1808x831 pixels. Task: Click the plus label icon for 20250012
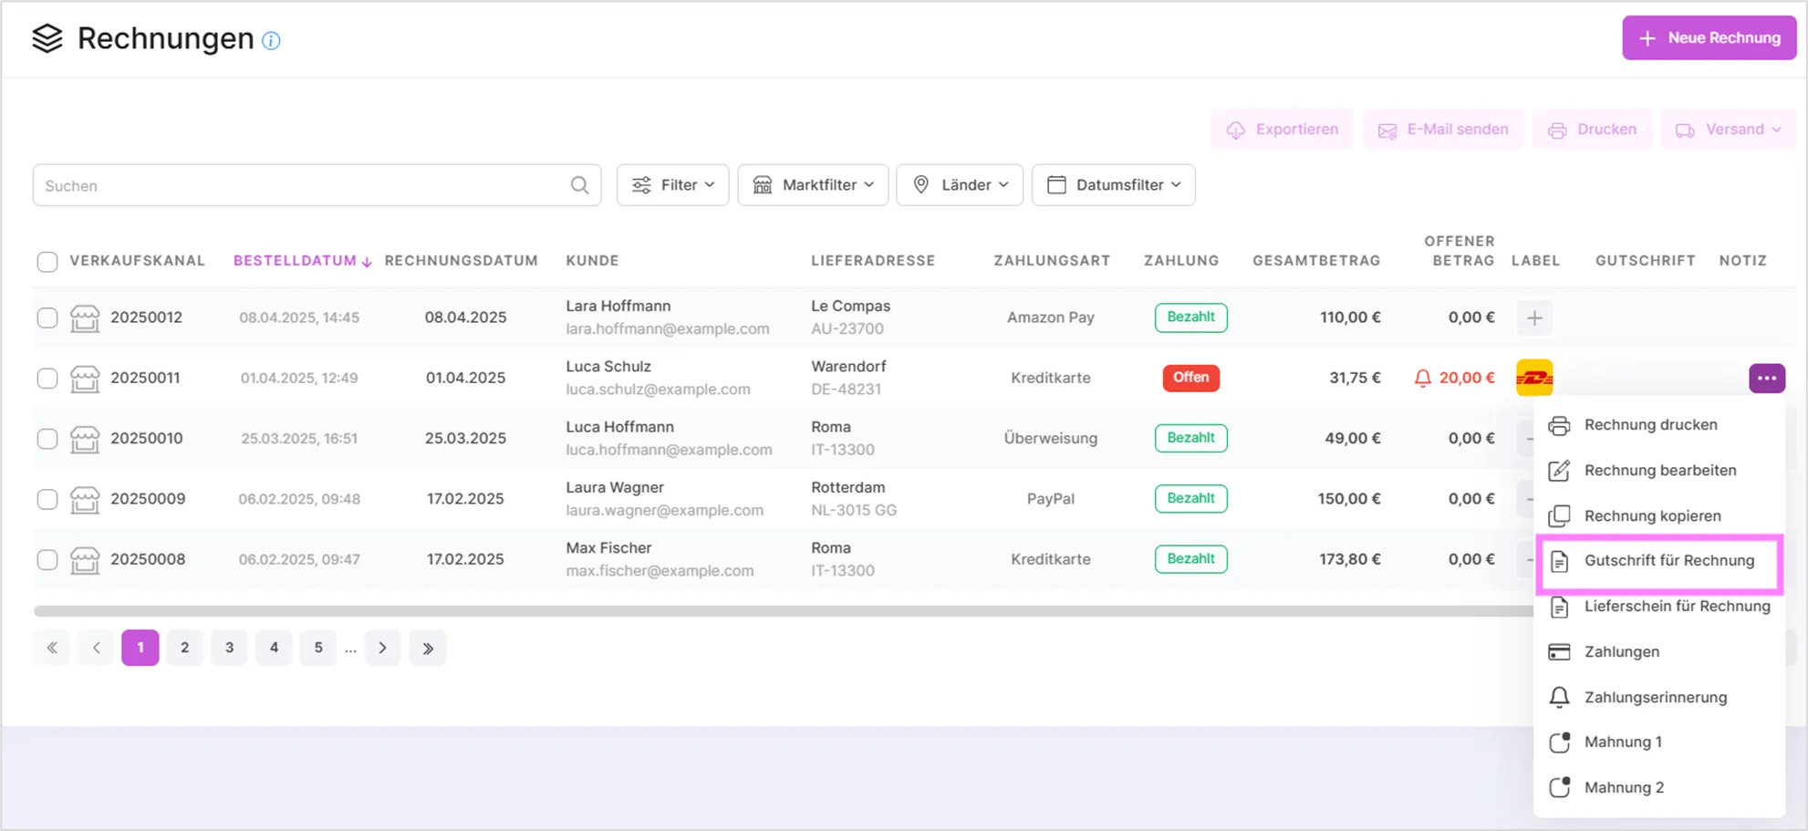pyautogui.click(x=1534, y=317)
